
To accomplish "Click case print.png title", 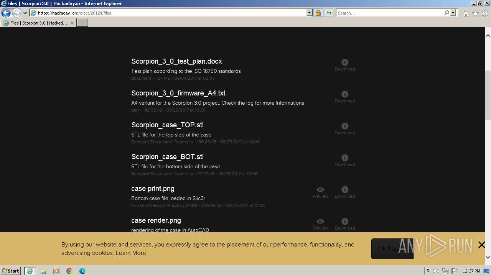I will 153,189.
